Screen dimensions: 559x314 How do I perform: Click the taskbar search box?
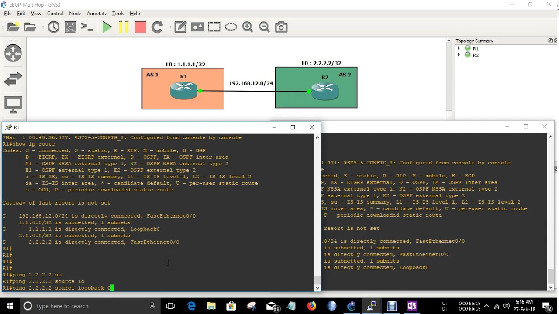(x=90, y=306)
